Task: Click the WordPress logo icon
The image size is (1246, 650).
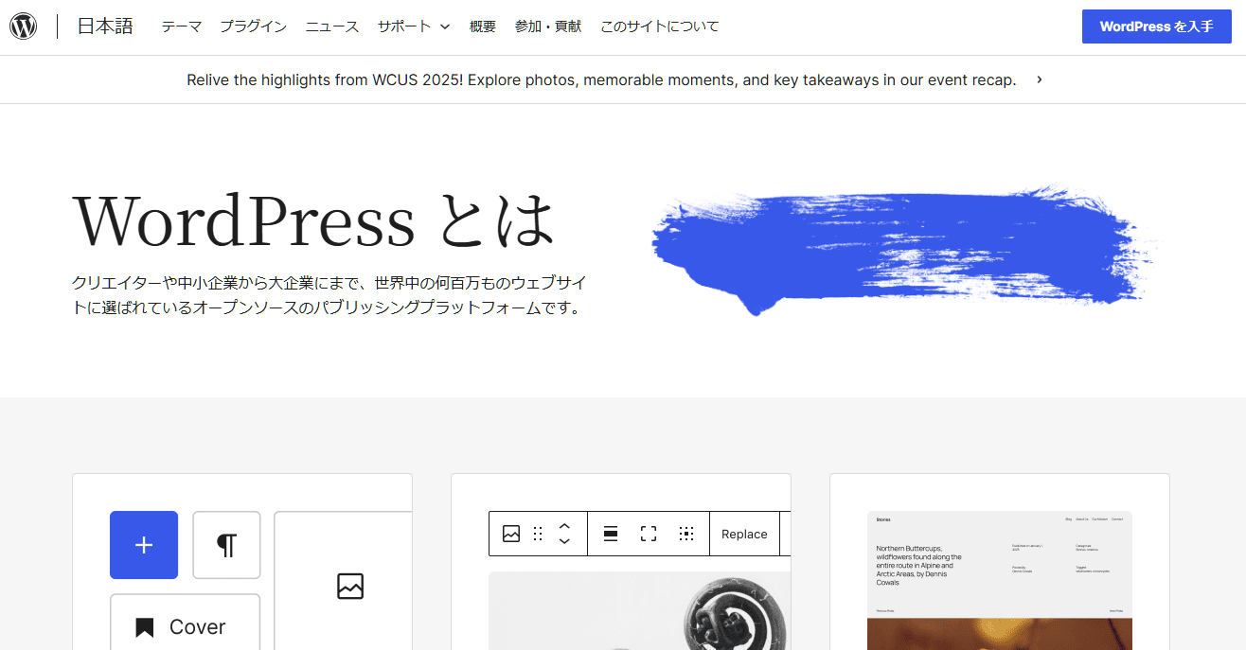Action: [24, 26]
